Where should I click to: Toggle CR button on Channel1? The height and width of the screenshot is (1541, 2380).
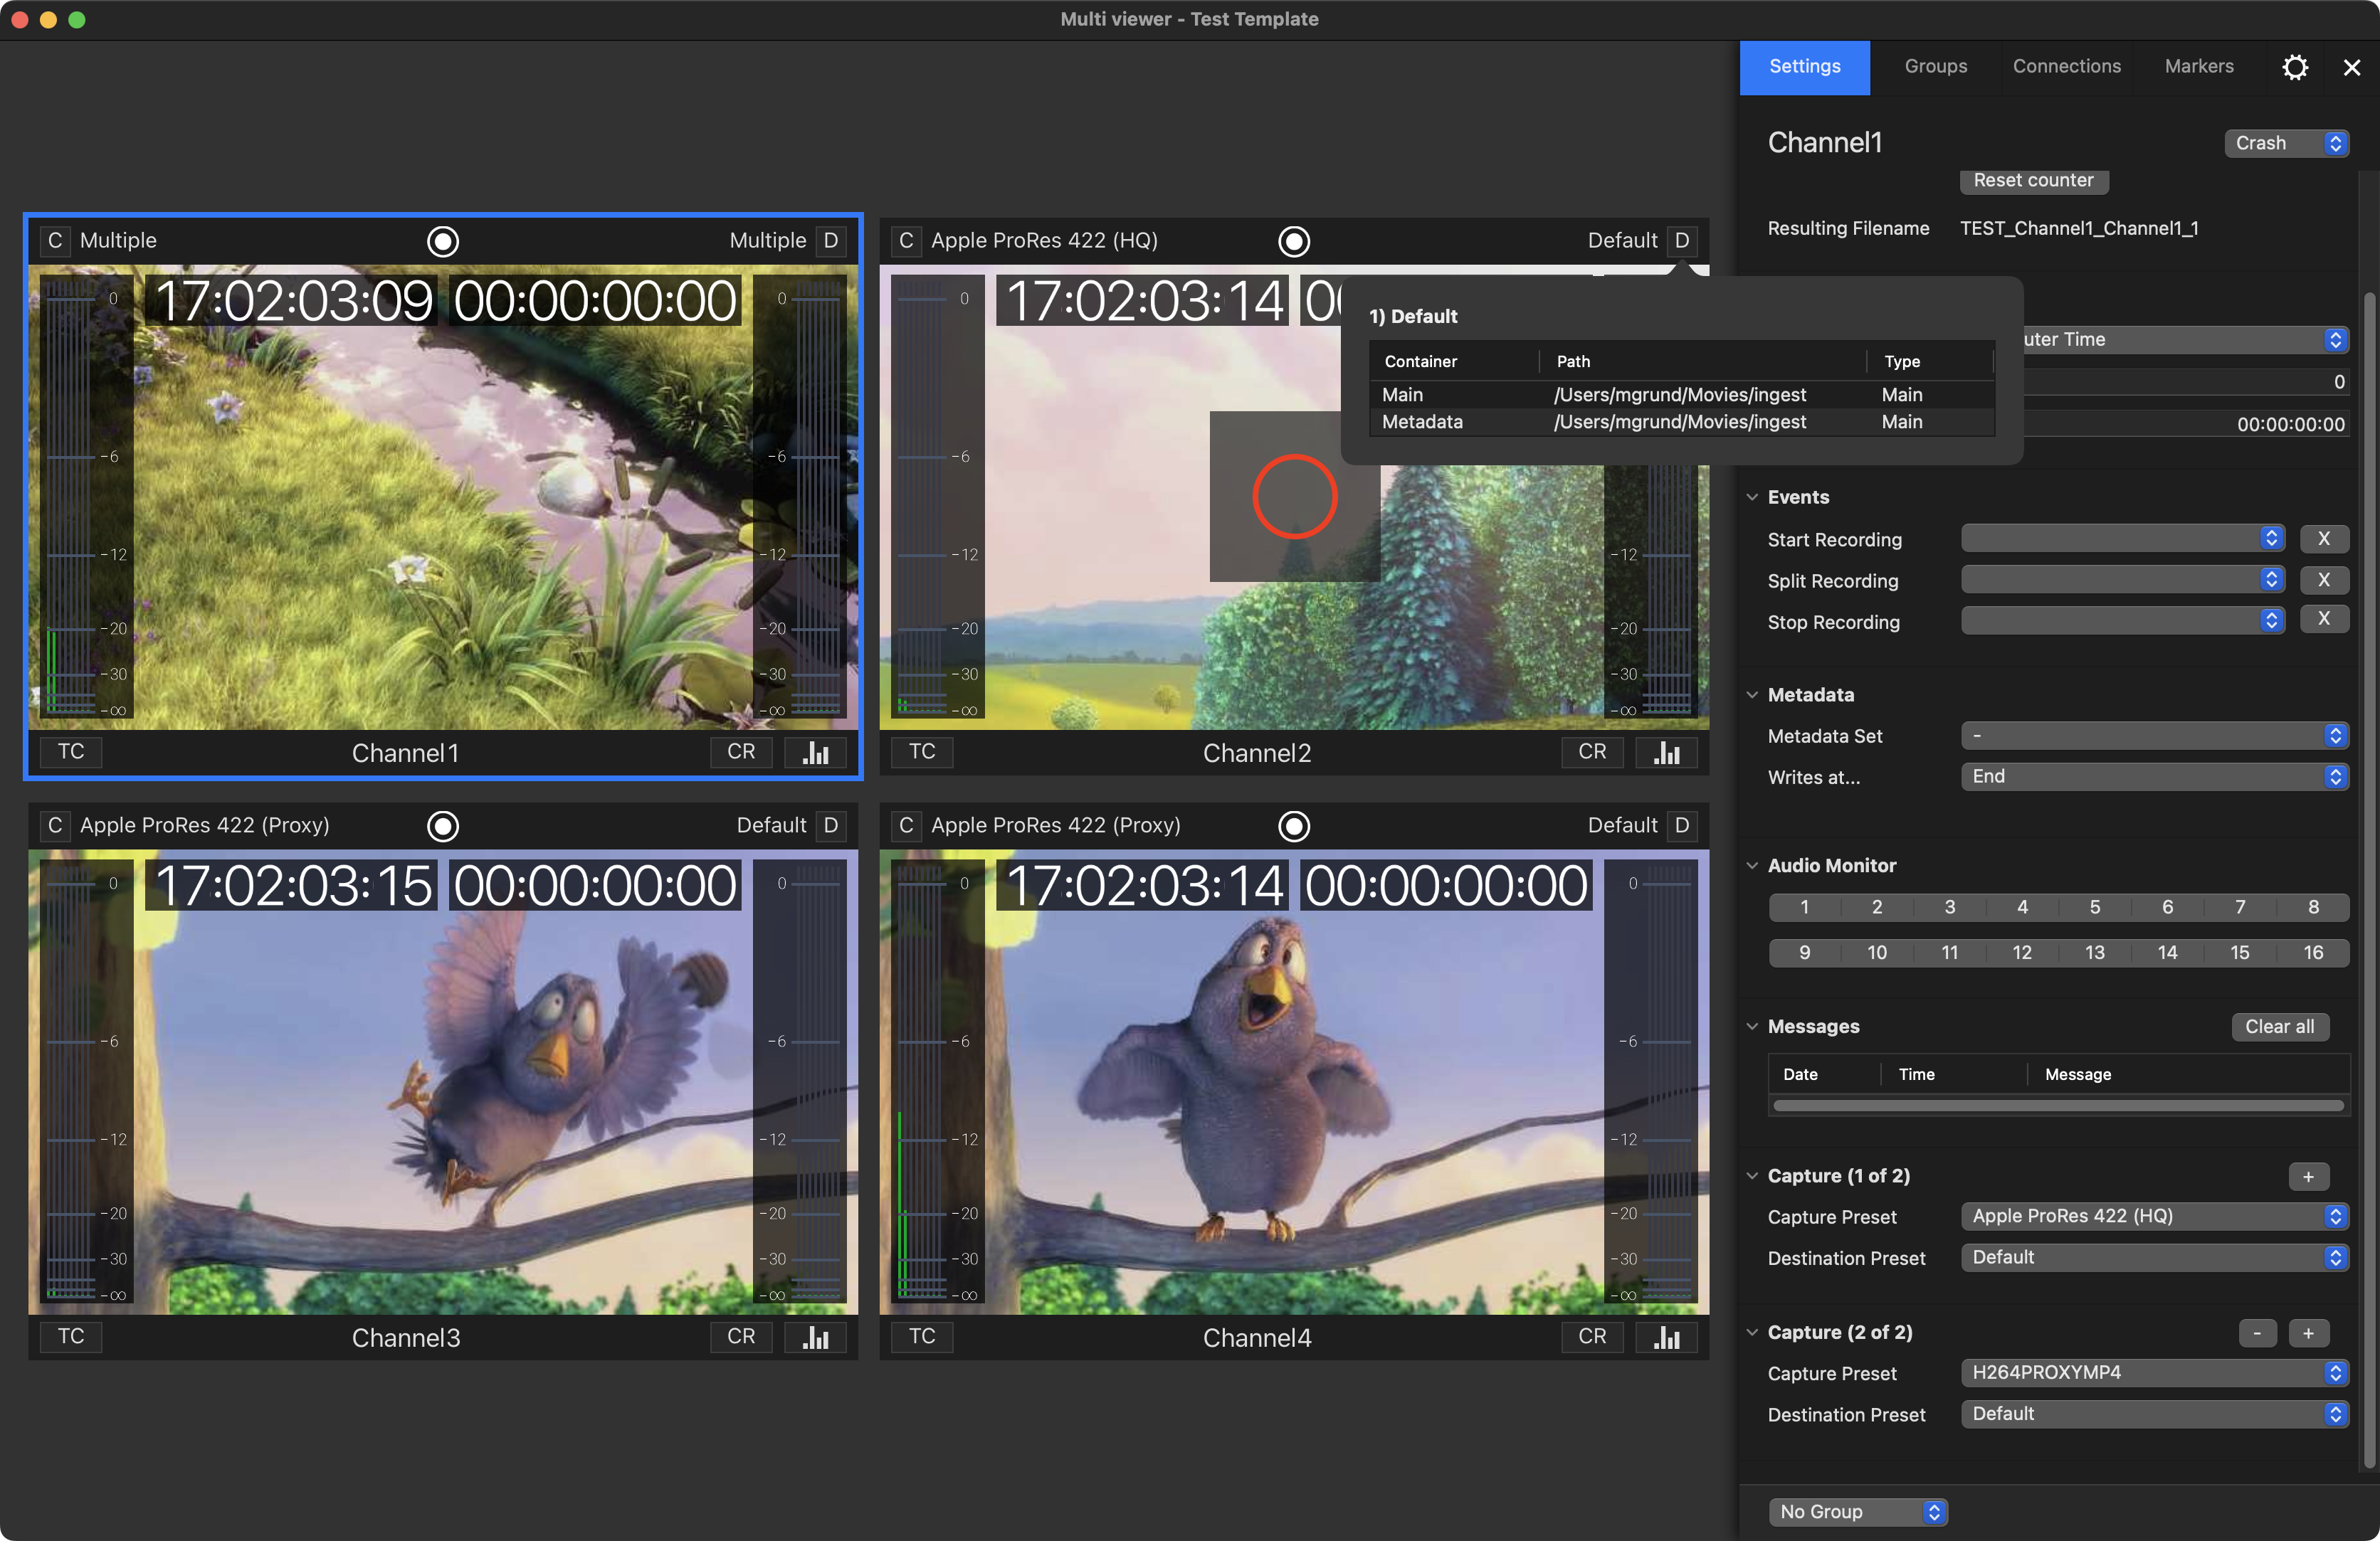tap(741, 753)
